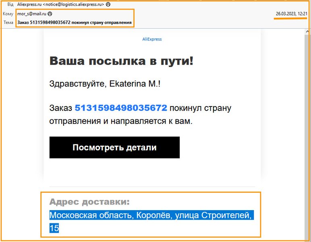This screenshot has width=311, height=242.
Task: Click the Адрес доставки heading
Action: point(89,202)
